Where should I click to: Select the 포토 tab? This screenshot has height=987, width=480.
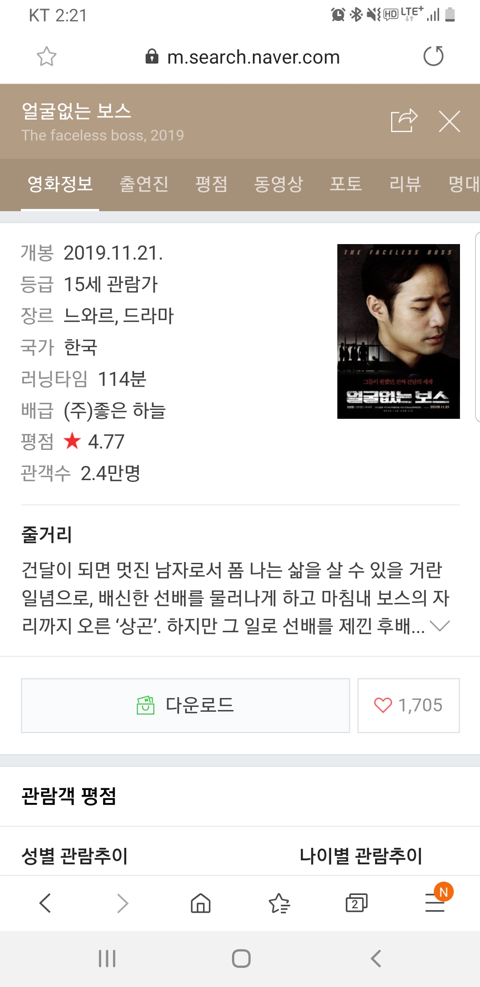(346, 184)
